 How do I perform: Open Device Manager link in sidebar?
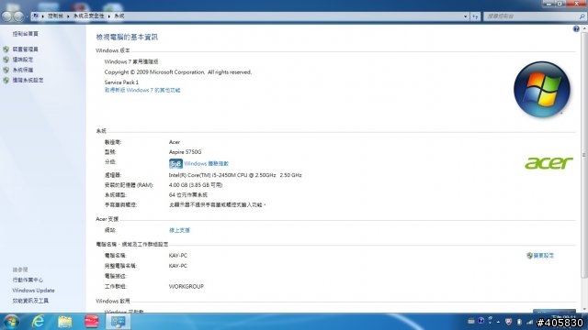tap(25, 49)
